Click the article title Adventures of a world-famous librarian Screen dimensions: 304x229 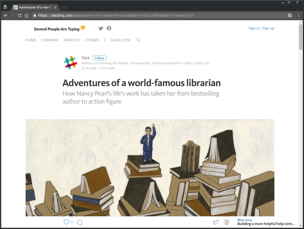tap(142, 83)
